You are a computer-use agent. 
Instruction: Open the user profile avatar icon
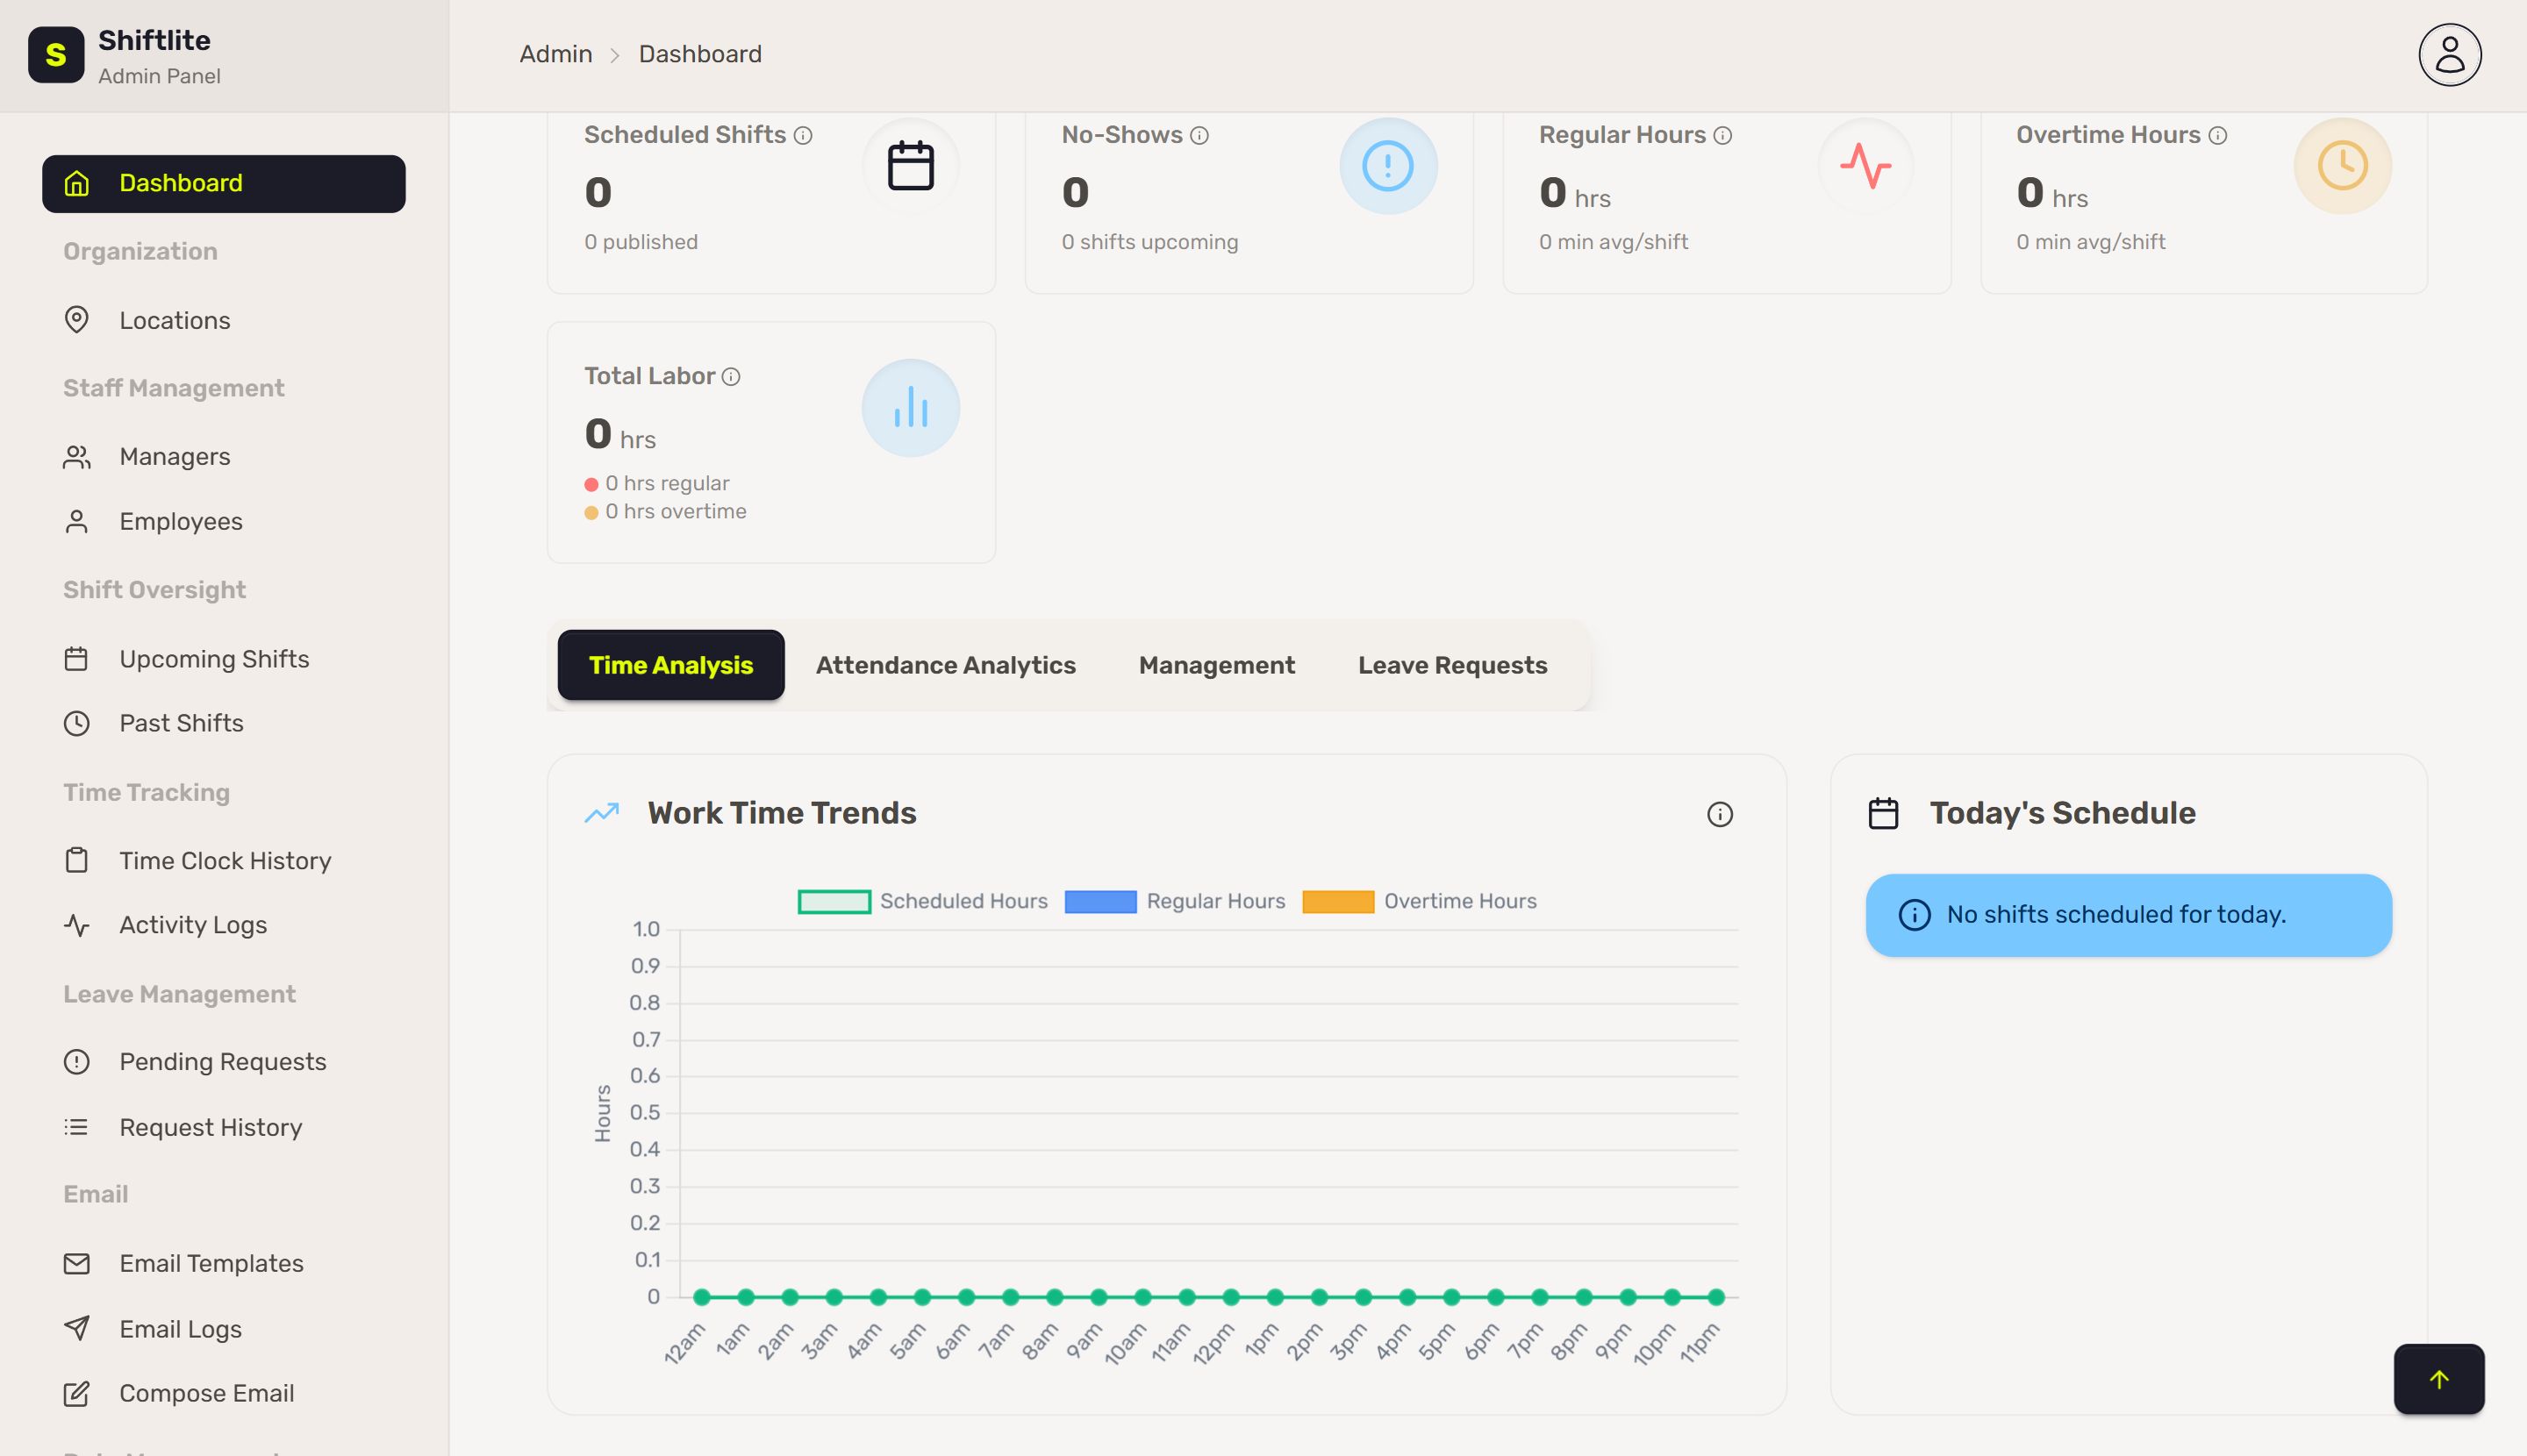[x=2449, y=54]
